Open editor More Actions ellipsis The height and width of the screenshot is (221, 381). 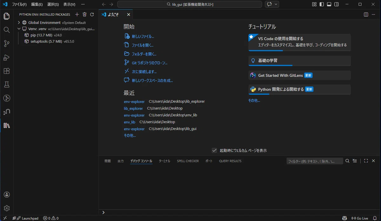click(374, 15)
